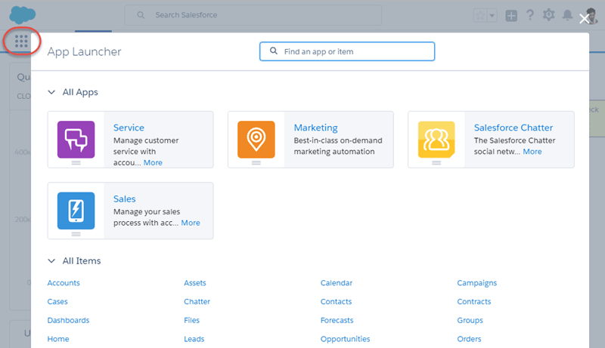Open the Forecasts item

pyautogui.click(x=337, y=320)
